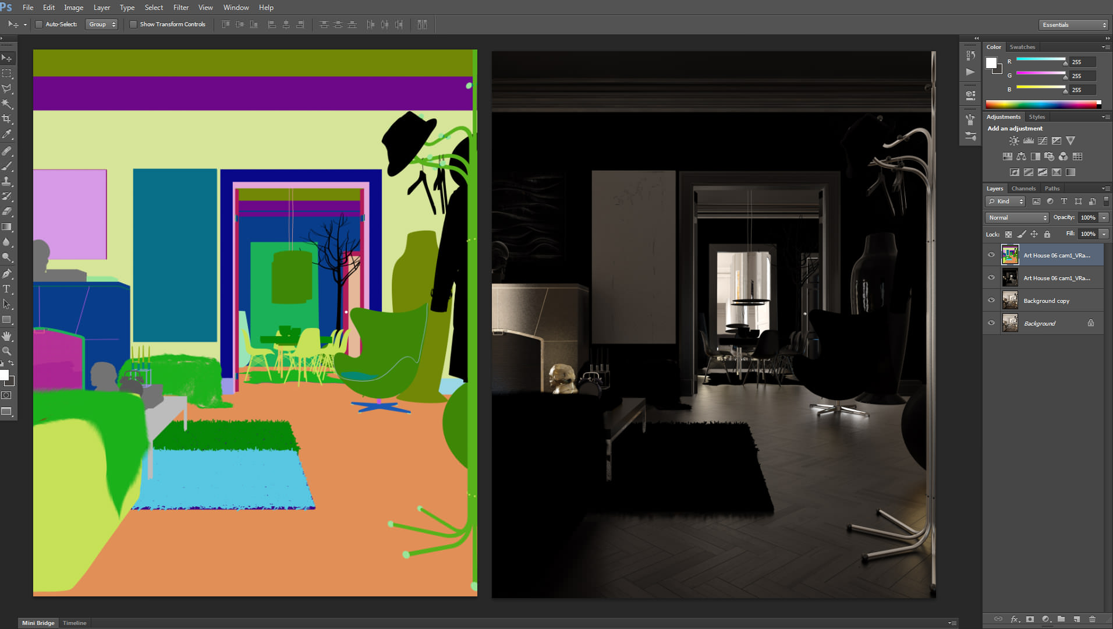This screenshot has width=1113, height=629.
Task: Open the Adjustments panel options menu
Action: click(1105, 117)
